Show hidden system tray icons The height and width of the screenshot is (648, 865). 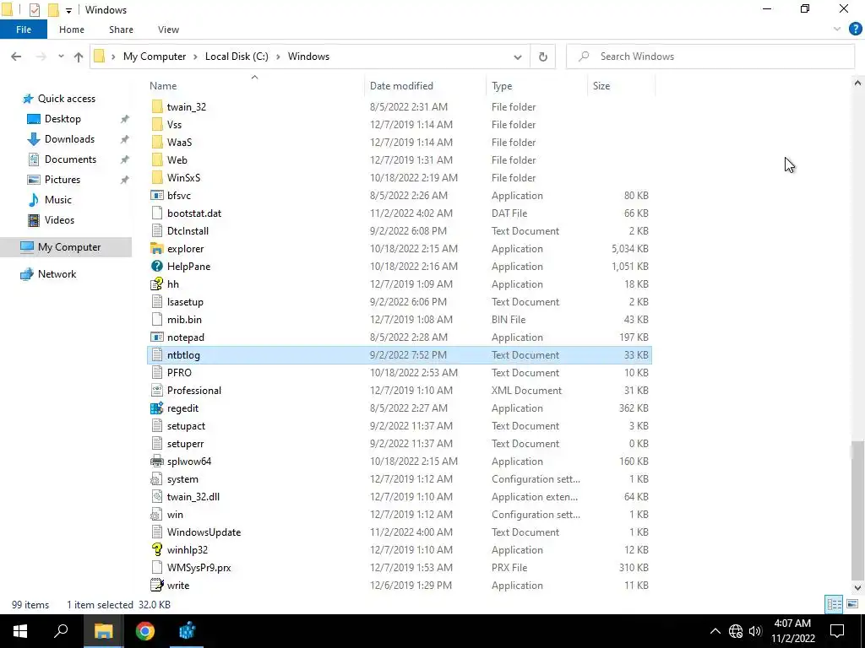click(715, 631)
